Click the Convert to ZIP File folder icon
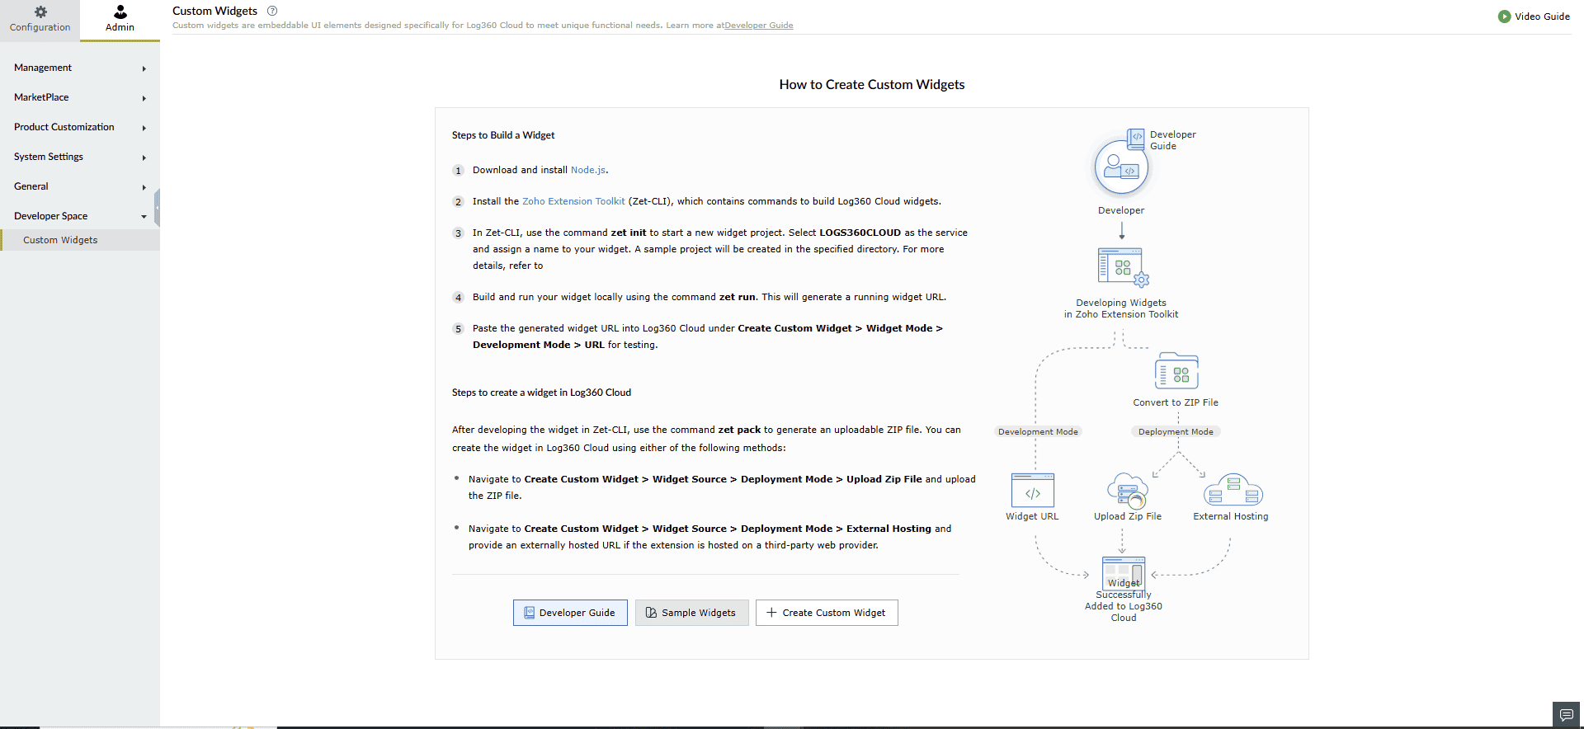 (x=1176, y=371)
